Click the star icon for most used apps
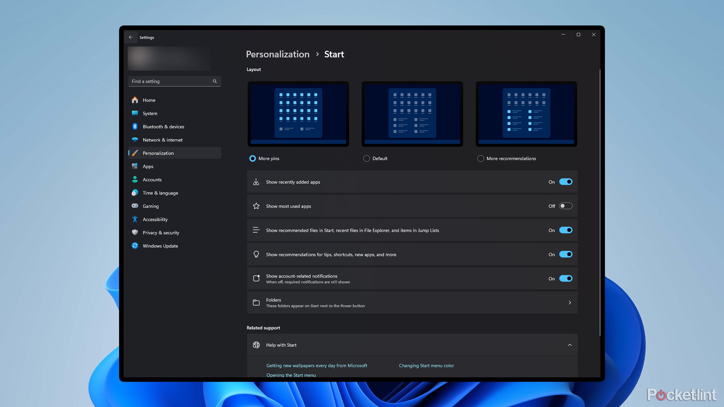The image size is (724, 407). tap(256, 206)
